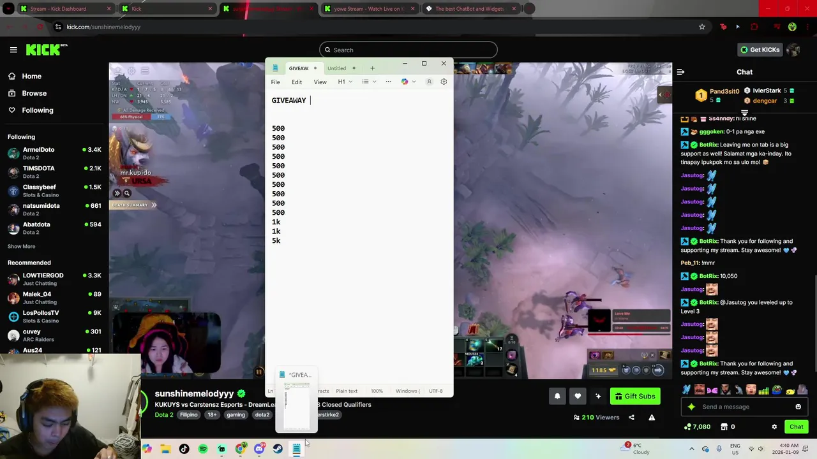Viewport: 817px width, 459px height.
Task: Open cuvey recommended channel
Action: click(54, 335)
